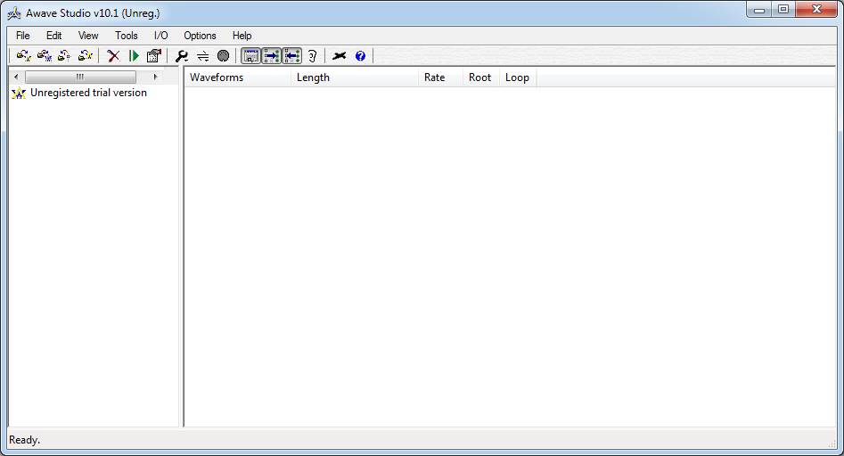Viewport: 844px width, 456px height.
Task: Click the double-arrow conversion icon
Action: click(203, 56)
